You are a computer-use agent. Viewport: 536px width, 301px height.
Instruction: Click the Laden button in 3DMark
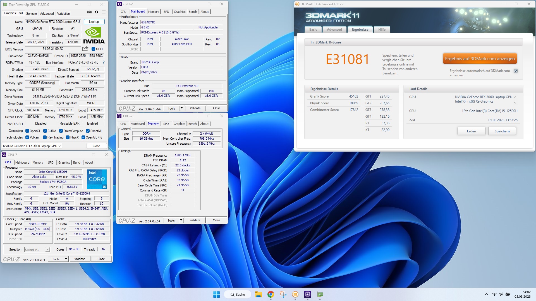click(x=471, y=131)
